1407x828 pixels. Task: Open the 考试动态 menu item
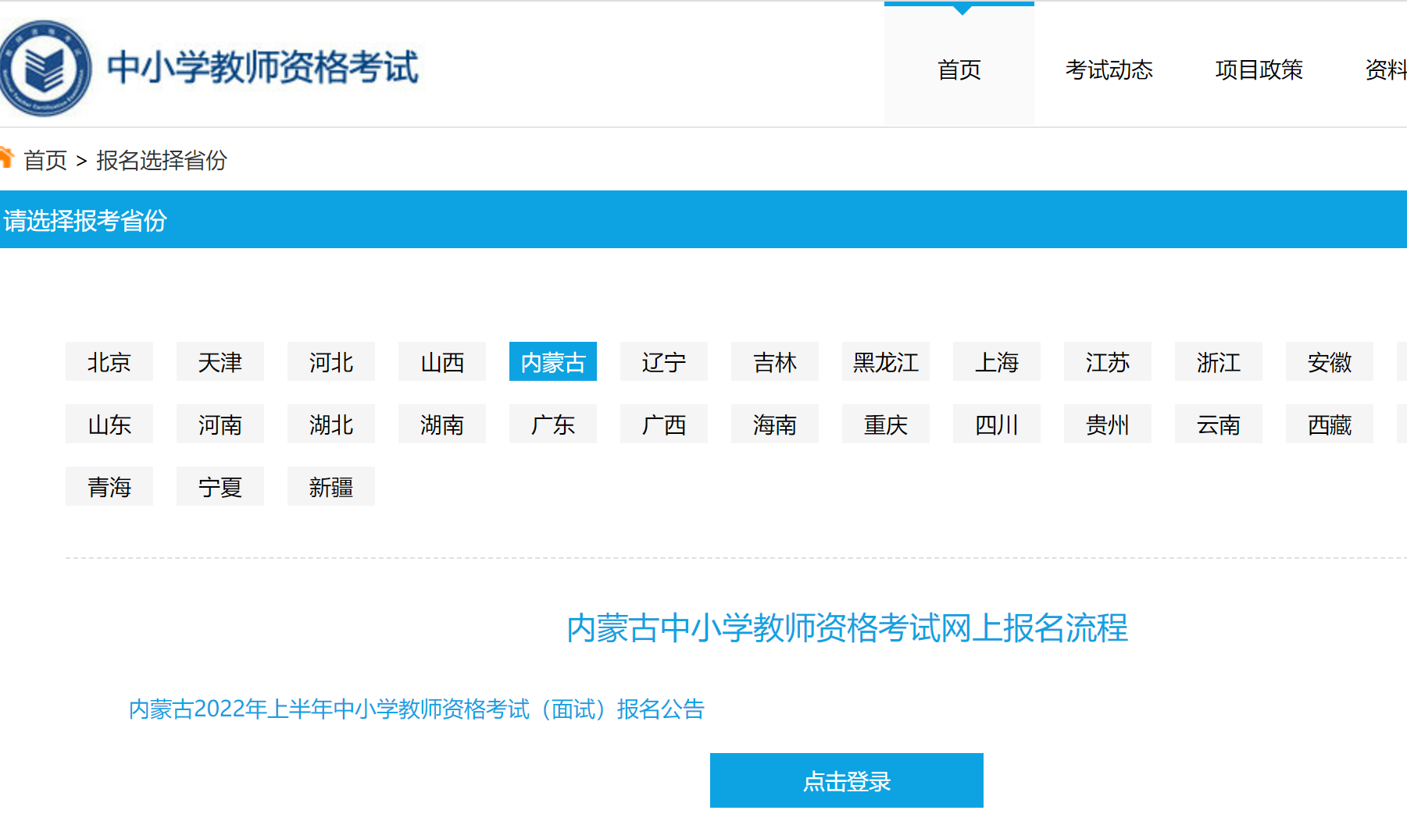pos(1109,70)
